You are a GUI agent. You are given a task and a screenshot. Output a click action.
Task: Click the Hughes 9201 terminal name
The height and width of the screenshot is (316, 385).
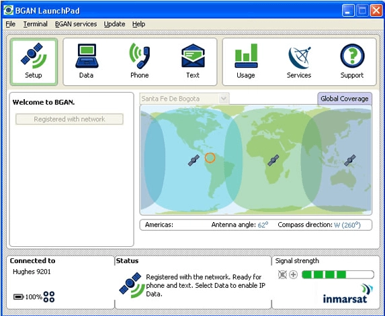(32, 272)
